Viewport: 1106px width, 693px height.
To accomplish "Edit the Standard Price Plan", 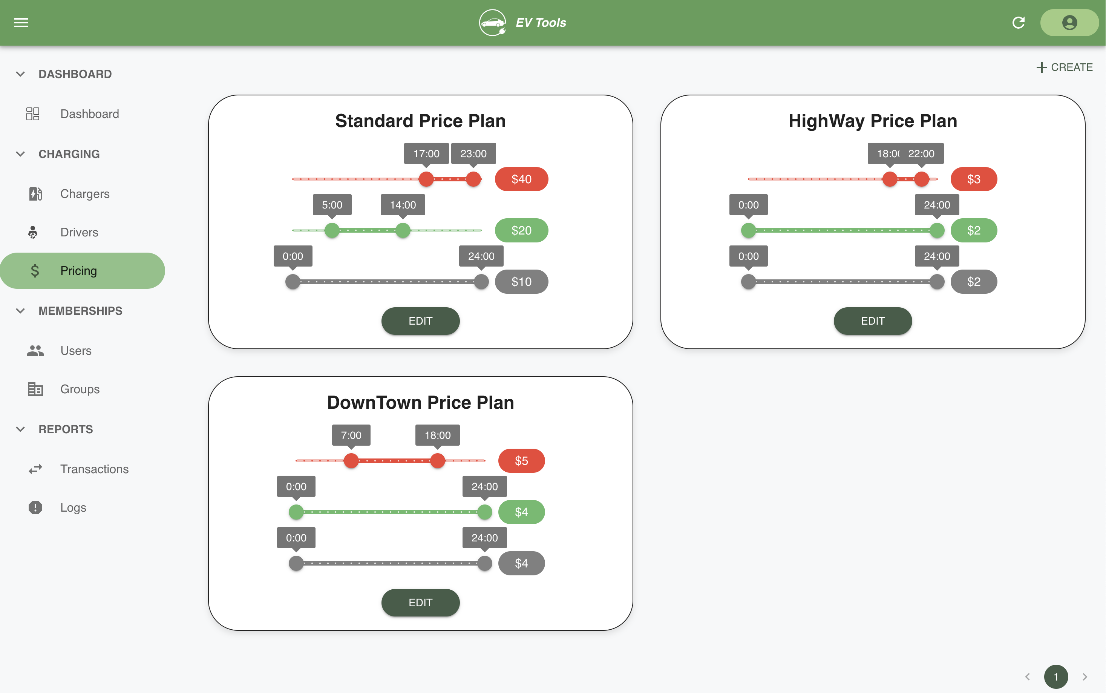I will point(420,321).
